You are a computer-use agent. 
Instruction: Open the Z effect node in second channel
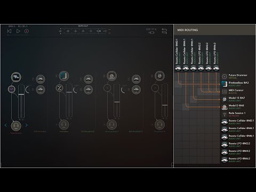click(59, 88)
